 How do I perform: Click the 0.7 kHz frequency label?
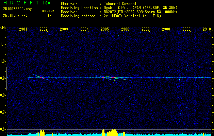coord(3,112)
